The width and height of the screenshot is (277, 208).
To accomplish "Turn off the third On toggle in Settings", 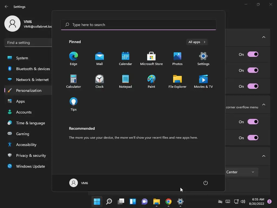I will pyautogui.click(x=253, y=86).
